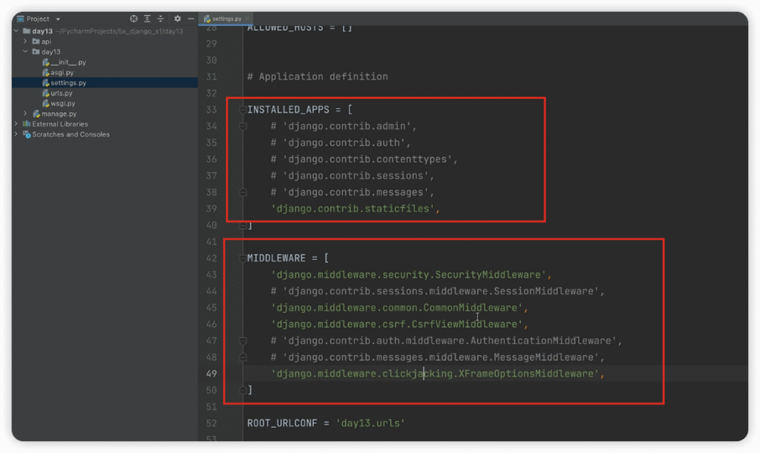
Task: Close the settings.py editor tab
Action: pyautogui.click(x=248, y=18)
